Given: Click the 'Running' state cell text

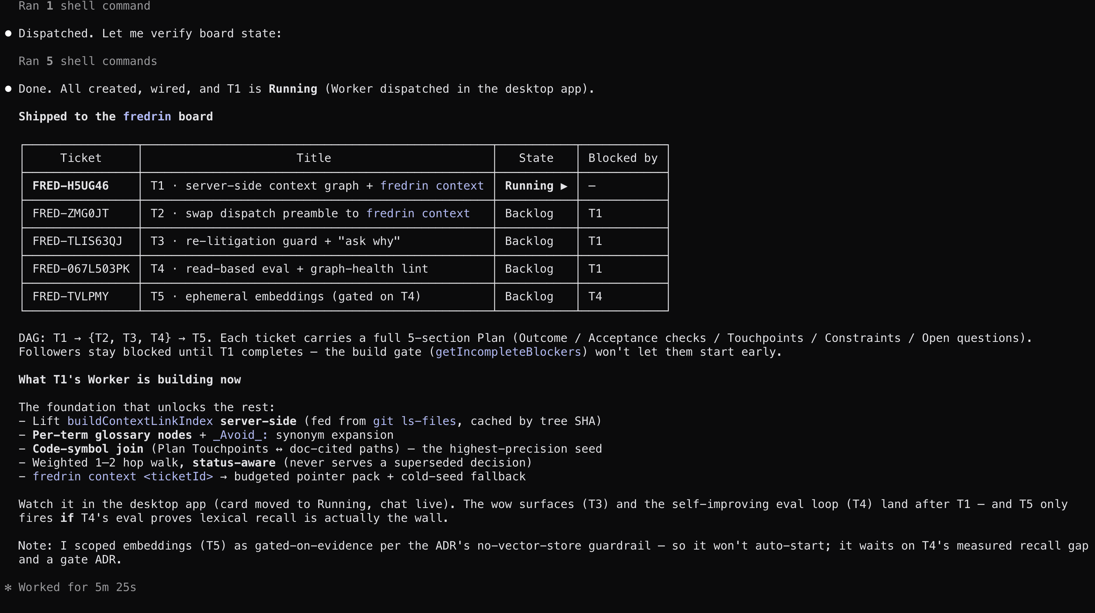Looking at the screenshot, I should click(529, 186).
